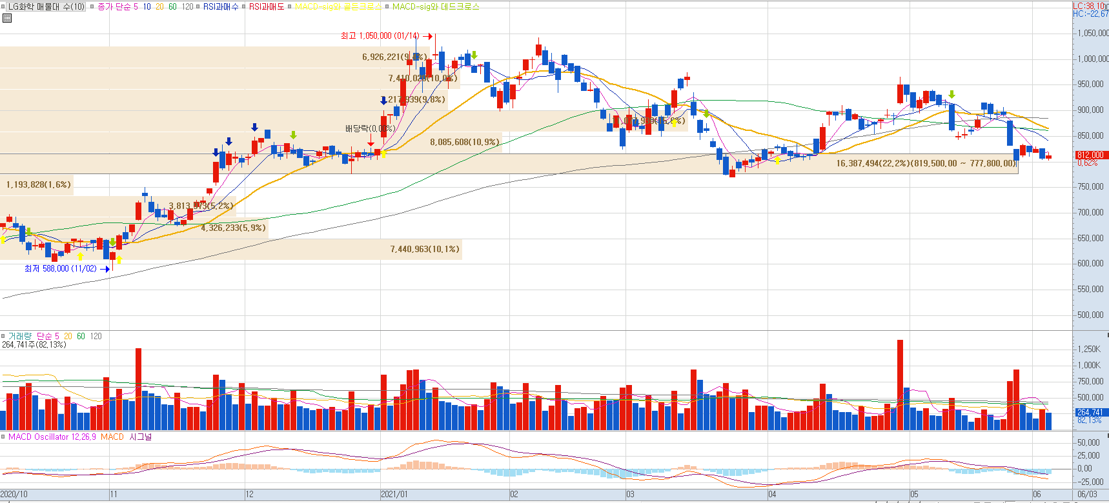Click the 500,000 price axis label

tap(1090, 315)
